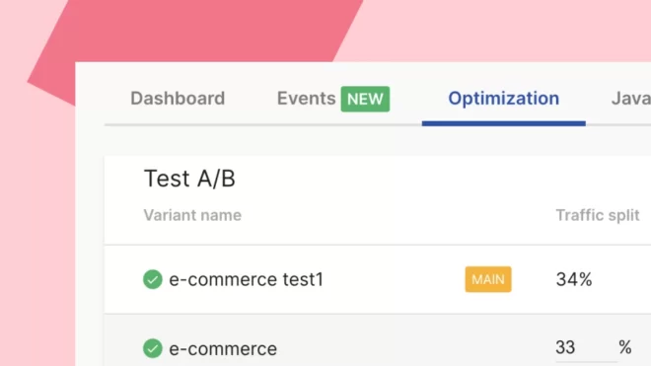Click the e-commerce test1 variant name
Viewport: 651px width, 366px height.
click(x=247, y=279)
